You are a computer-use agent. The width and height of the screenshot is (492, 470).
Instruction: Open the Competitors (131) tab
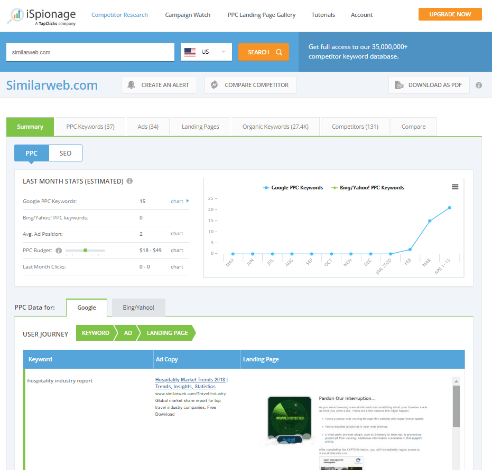point(355,127)
